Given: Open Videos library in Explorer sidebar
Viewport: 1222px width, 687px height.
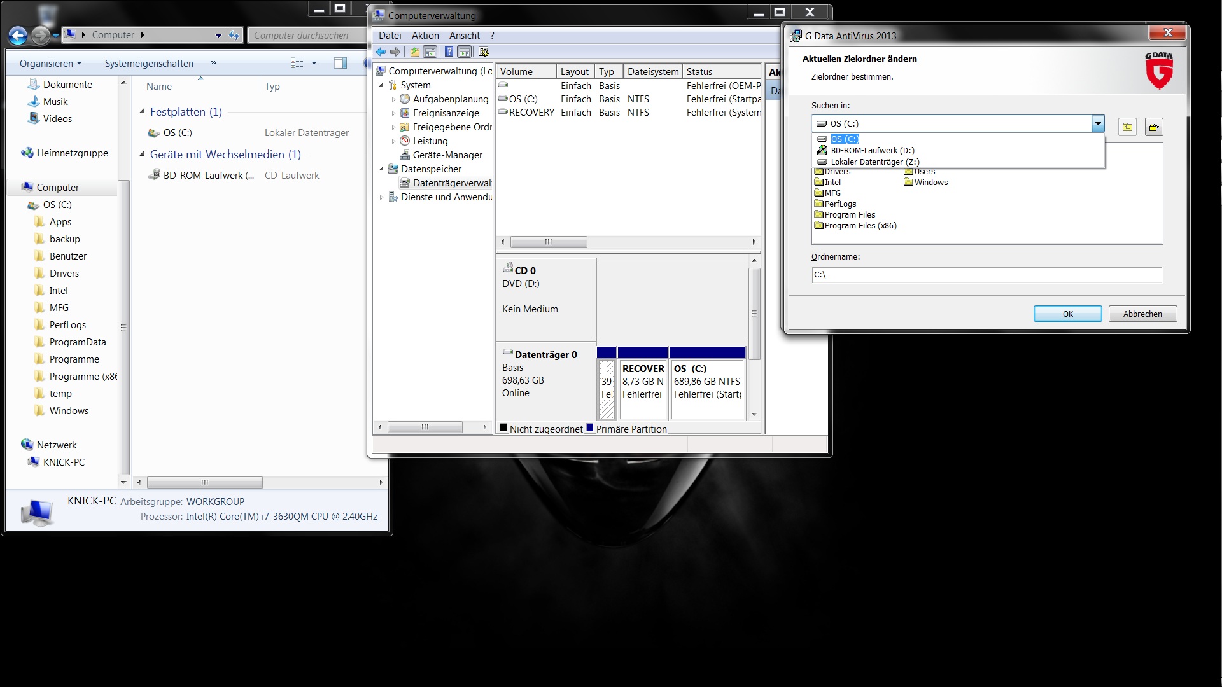Looking at the screenshot, I should coord(57,119).
